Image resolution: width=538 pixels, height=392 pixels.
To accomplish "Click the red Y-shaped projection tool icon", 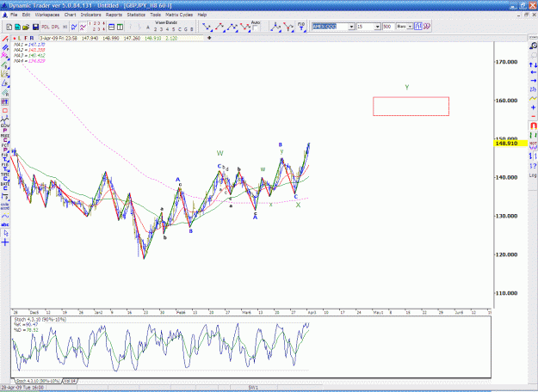I will tap(288, 27).
